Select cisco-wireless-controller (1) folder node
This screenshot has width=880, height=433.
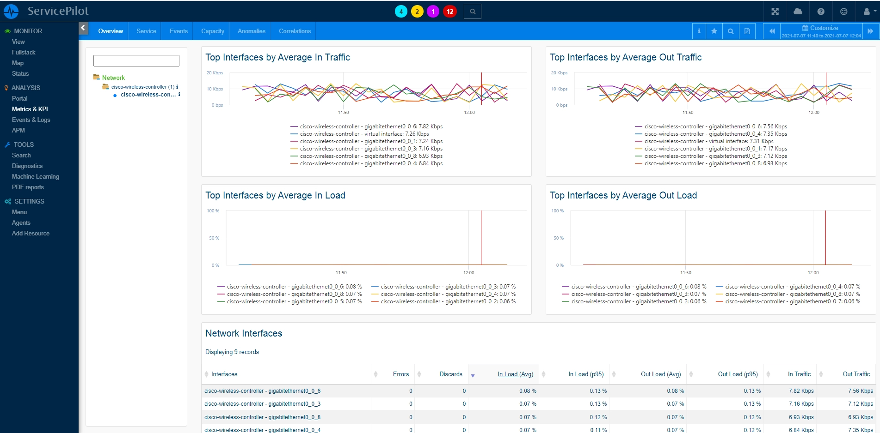(143, 87)
